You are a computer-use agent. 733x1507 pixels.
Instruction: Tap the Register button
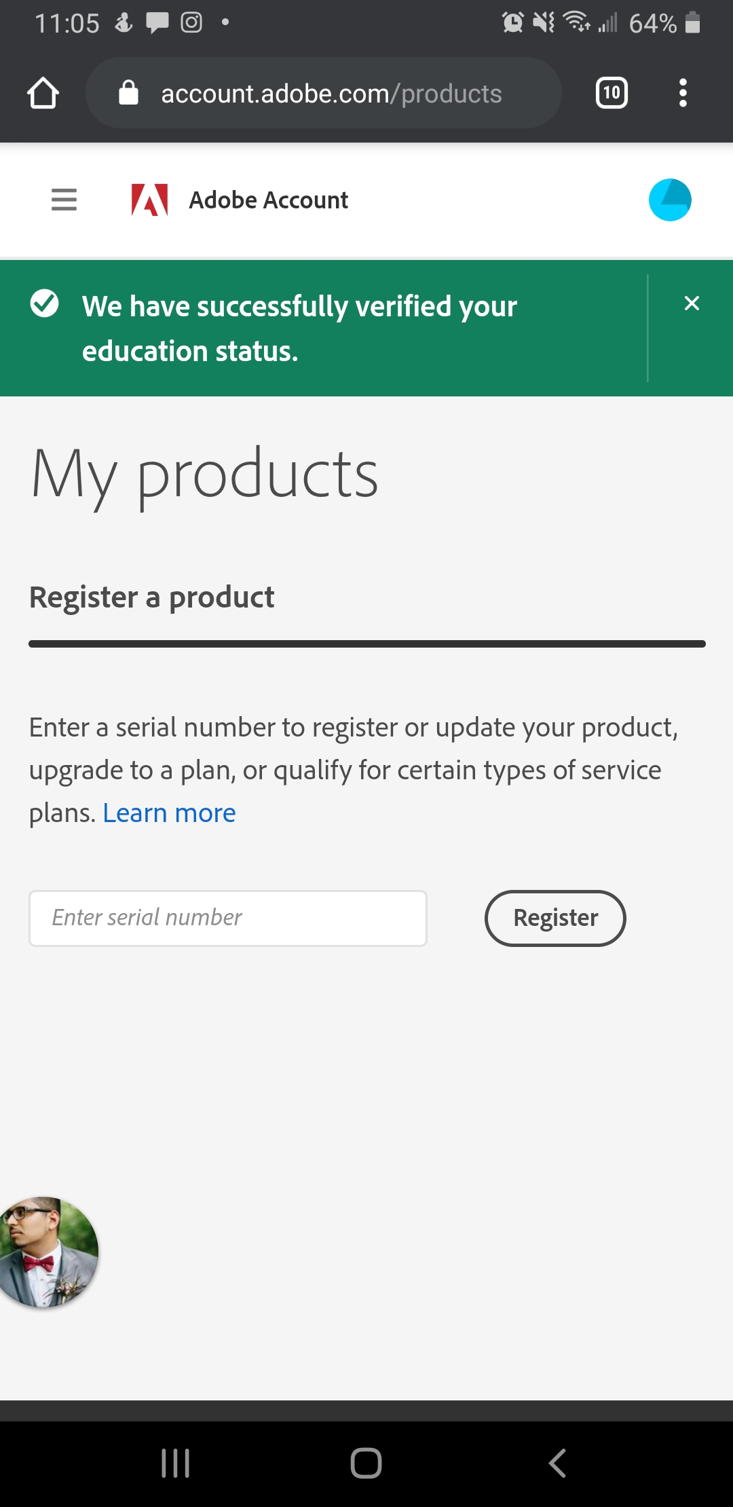(x=555, y=918)
